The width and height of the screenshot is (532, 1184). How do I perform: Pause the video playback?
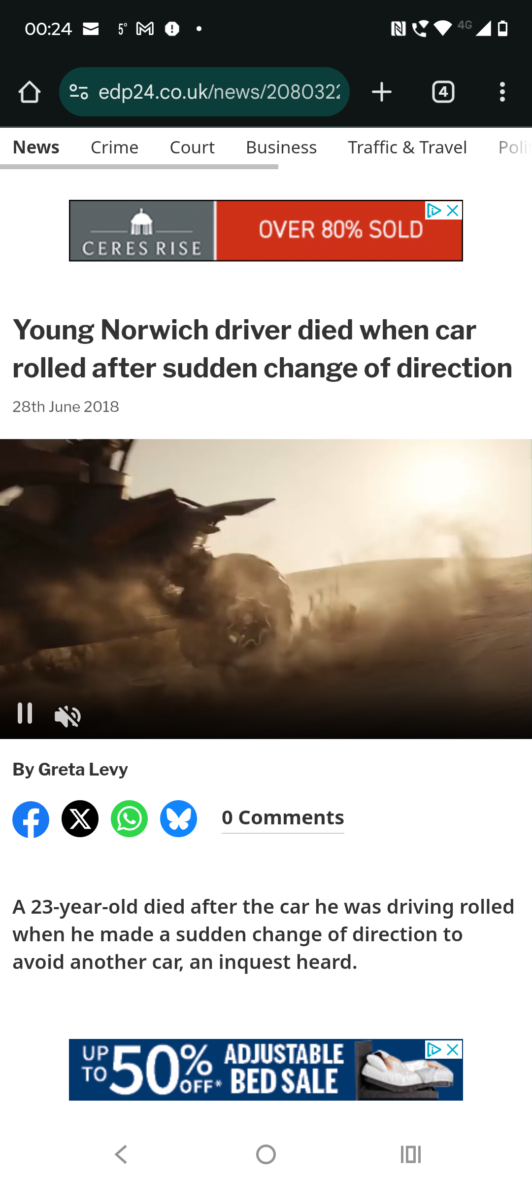(25, 713)
